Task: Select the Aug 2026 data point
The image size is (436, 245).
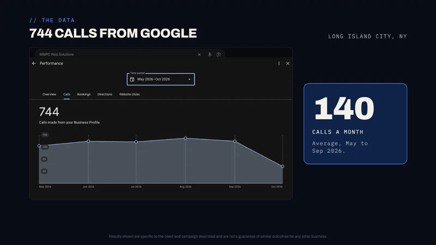Action: coord(186,138)
